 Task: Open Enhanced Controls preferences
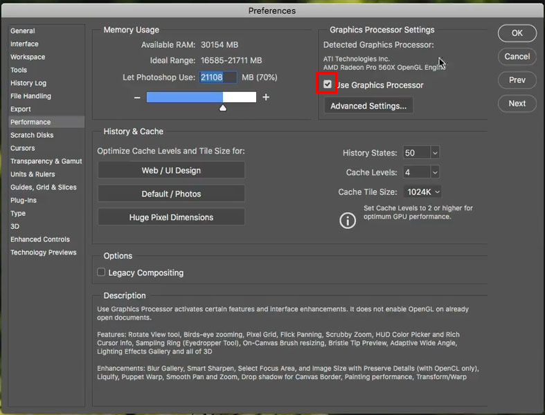pos(40,239)
